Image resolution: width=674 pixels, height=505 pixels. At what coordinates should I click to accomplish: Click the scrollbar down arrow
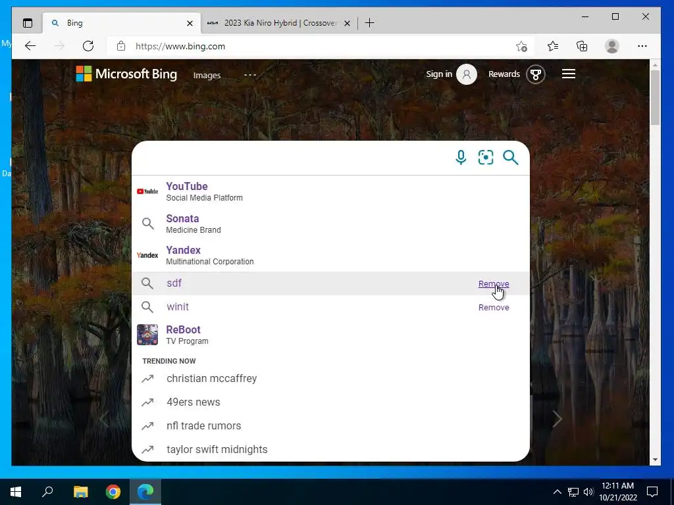click(655, 460)
